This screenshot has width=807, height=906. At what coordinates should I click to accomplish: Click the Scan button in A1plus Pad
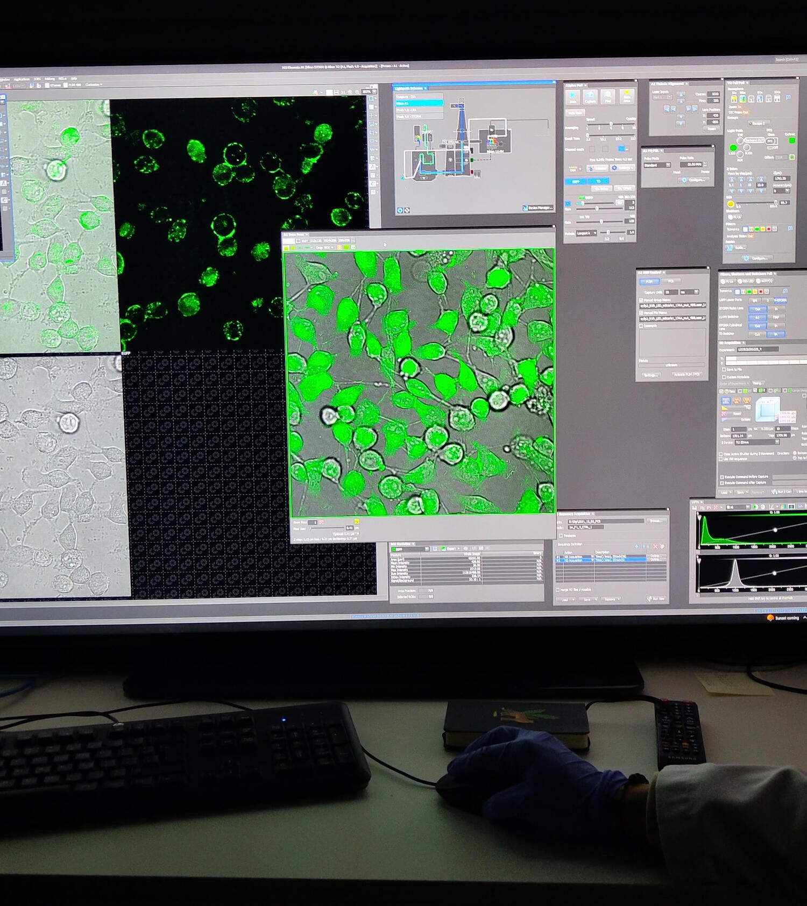(x=572, y=97)
